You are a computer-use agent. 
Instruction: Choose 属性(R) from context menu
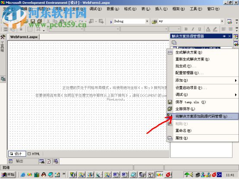[203, 138]
